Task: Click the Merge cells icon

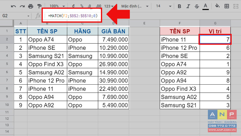Action: coord(236,6)
